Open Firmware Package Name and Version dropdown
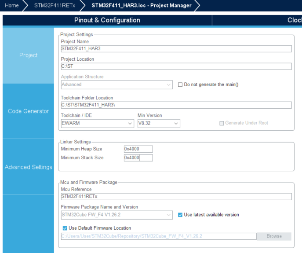302x253 pixels. [117, 215]
